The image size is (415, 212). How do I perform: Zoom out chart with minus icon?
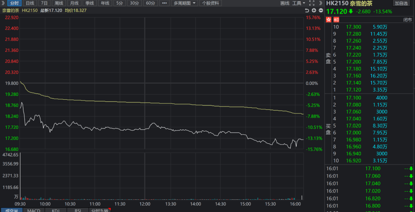[x=320, y=10]
